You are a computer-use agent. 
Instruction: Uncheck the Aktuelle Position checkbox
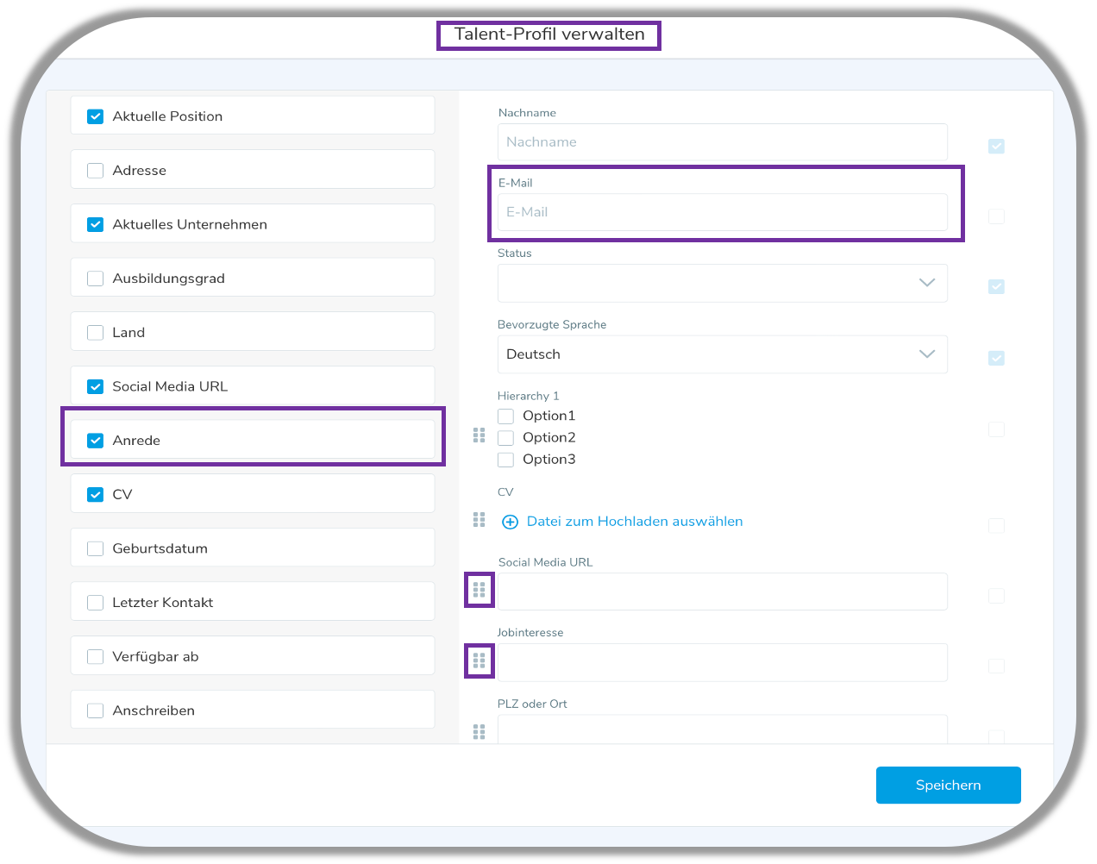click(96, 116)
